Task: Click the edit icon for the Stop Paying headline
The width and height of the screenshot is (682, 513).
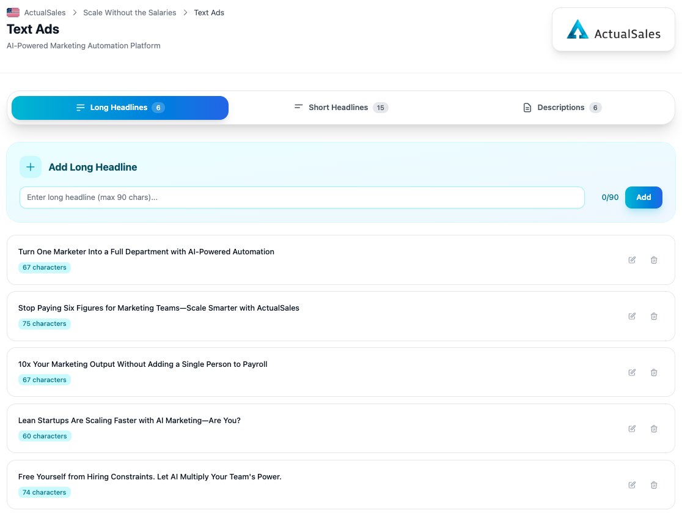Action: tap(632, 316)
